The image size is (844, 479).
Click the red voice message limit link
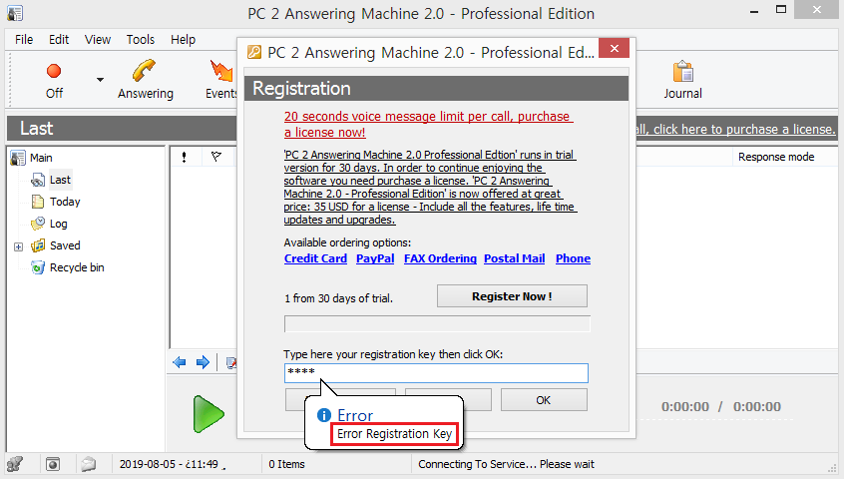pyautogui.click(x=428, y=125)
